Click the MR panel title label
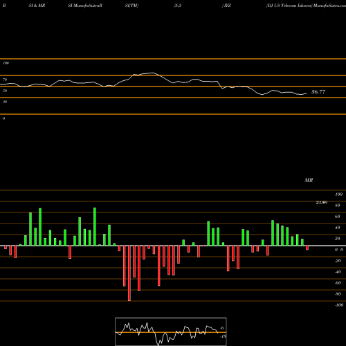Screen dimensions: 346x346 click(309, 180)
